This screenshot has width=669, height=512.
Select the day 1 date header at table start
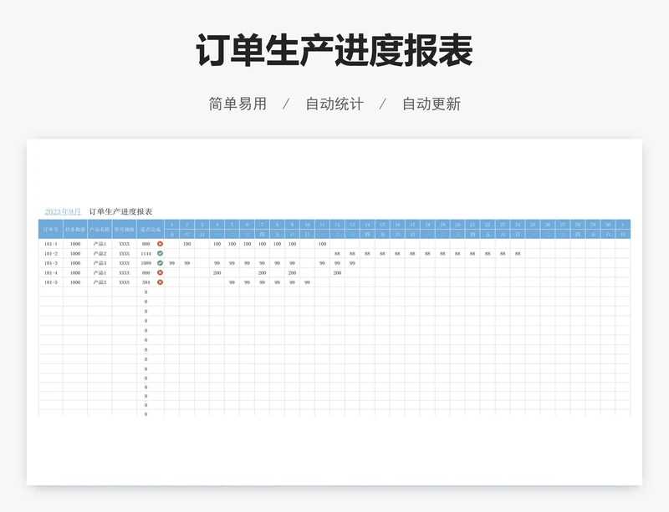[172, 225]
